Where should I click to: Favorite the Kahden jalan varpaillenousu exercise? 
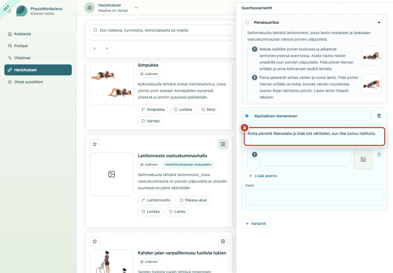pos(95,241)
